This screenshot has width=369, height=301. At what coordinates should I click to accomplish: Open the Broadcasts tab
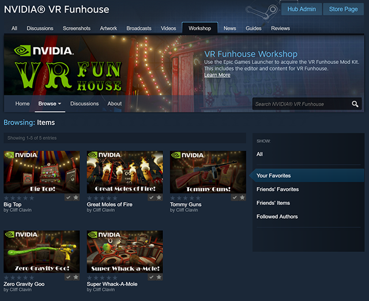point(139,28)
